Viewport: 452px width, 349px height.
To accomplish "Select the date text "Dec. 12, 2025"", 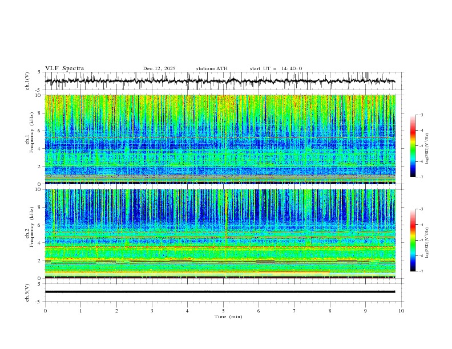I will point(159,68).
